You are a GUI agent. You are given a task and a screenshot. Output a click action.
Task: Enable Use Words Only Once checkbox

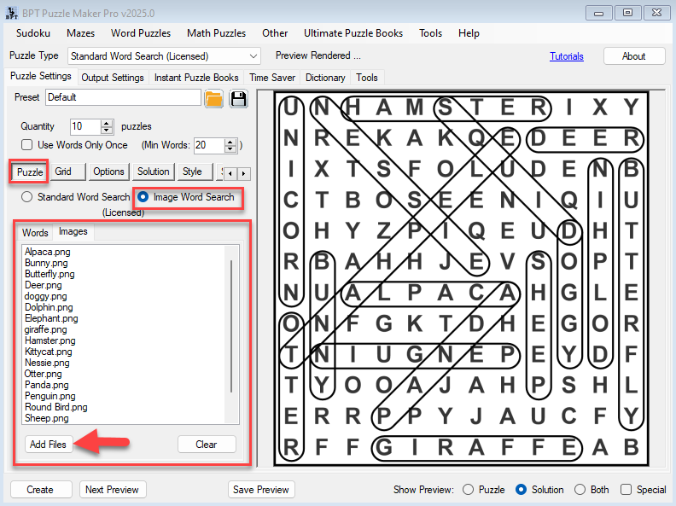(27, 145)
